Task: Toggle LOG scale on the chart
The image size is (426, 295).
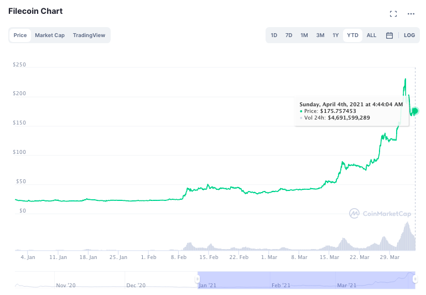Action: pos(409,35)
